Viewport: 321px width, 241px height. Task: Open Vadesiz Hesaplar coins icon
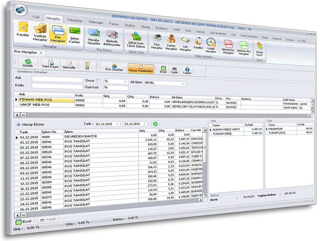pos(40,32)
